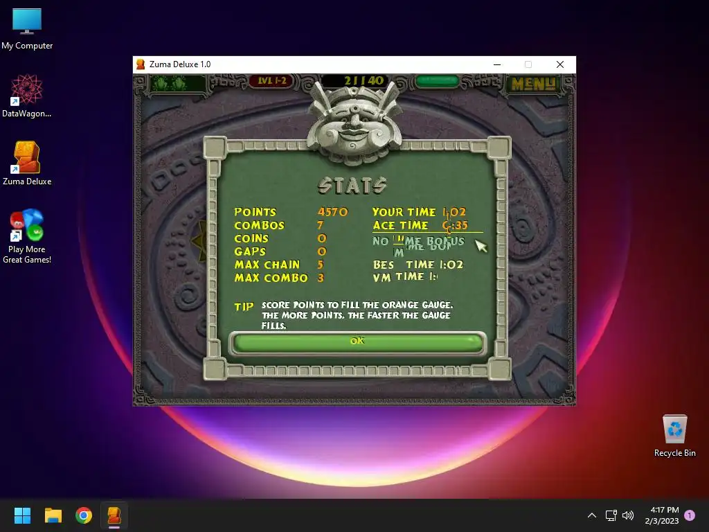This screenshot has width=709, height=532.
Task: Click the COMBOS stat label
Action: coord(259,225)
